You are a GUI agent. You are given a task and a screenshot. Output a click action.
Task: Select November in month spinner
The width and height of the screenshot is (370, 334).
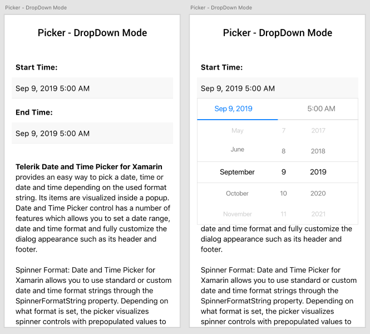point(238,214)
